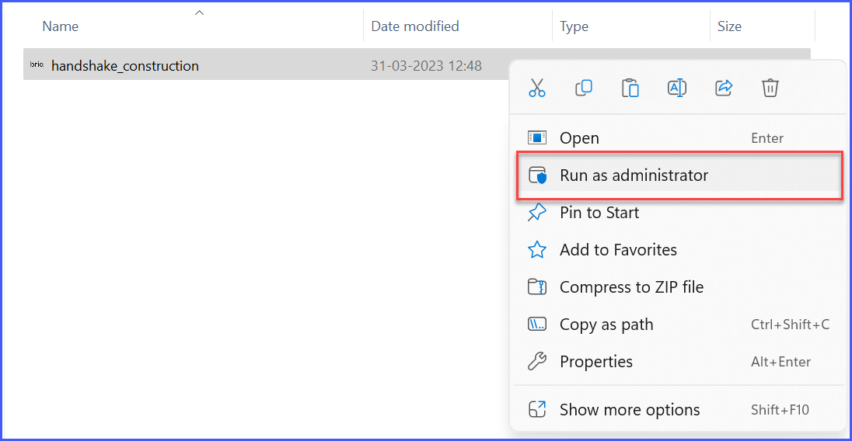Click the window icon beside Open
This screenshot has width=852, height=441.
[537, 137]
